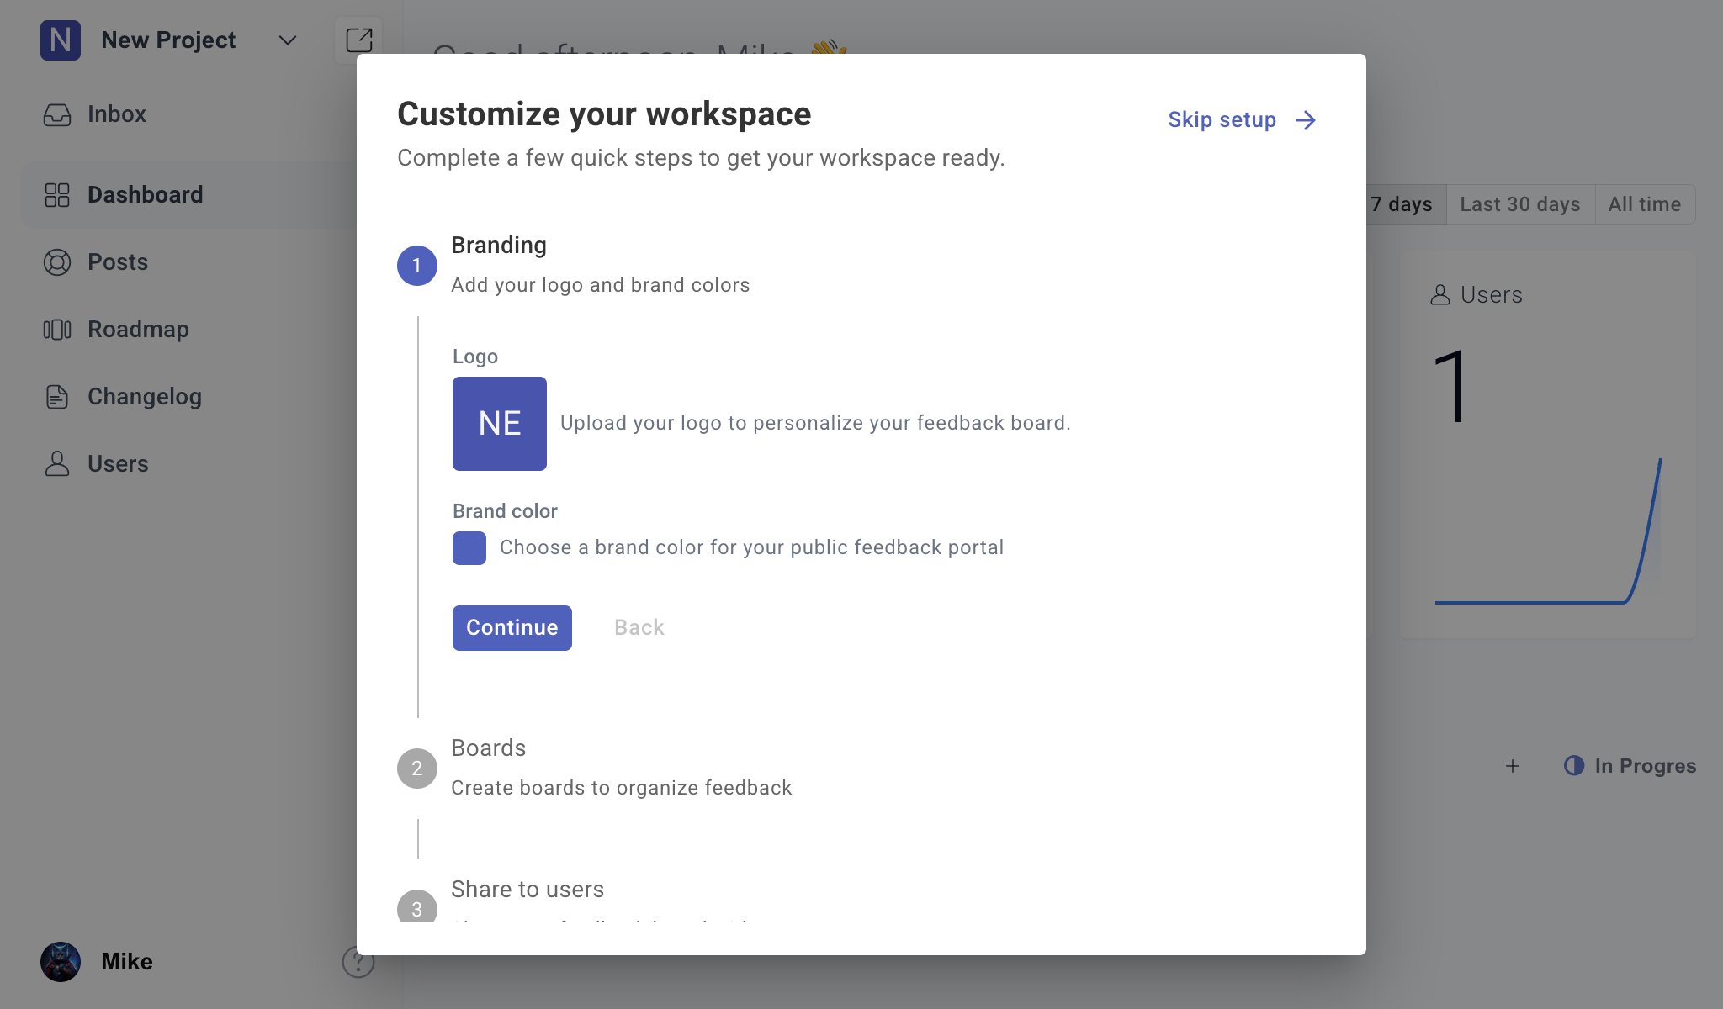Click the Back button
Screen dimensions: 1723x1009
[639, 628]
